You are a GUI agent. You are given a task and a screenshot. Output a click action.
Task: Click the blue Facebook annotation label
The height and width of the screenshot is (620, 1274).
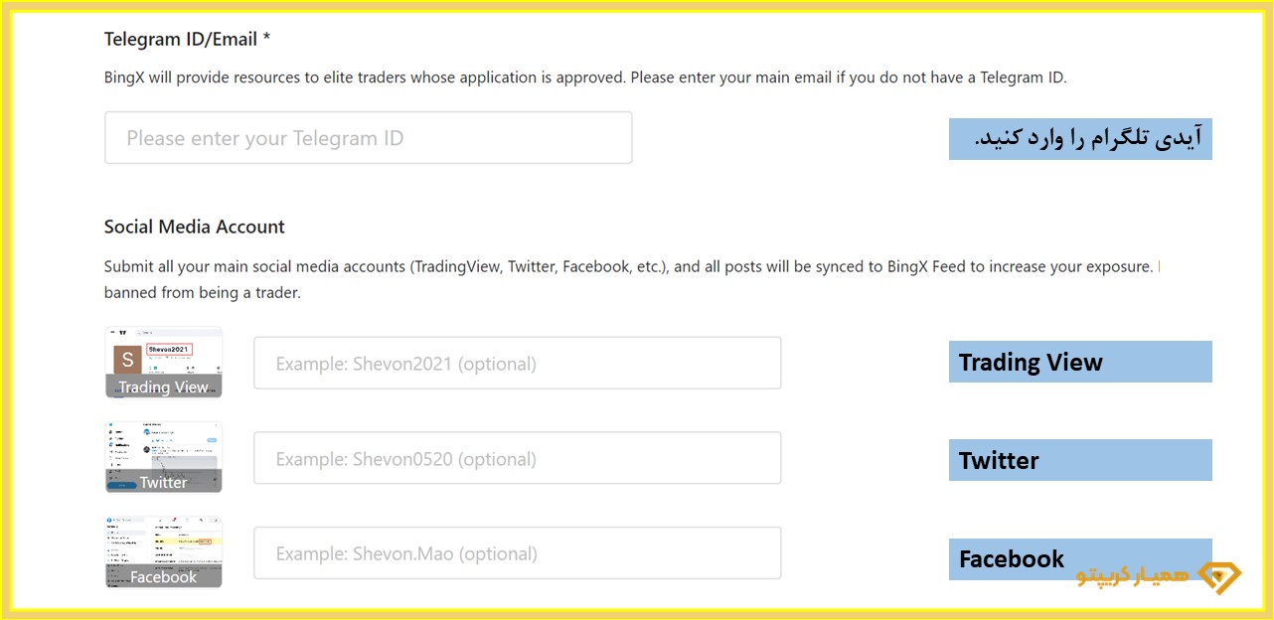pyautogui.click(x=1080, y=559)
